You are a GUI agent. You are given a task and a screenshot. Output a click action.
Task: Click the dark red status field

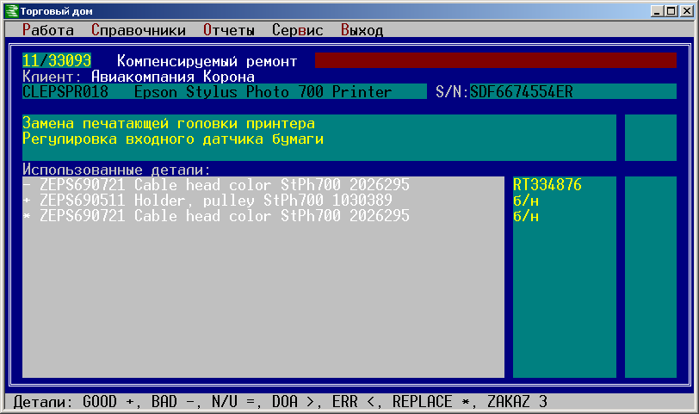pyautogui.click(x=496, y=60)
